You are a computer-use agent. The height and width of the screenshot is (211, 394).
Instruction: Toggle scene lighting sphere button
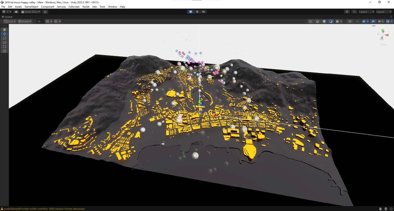click(324, 21)
